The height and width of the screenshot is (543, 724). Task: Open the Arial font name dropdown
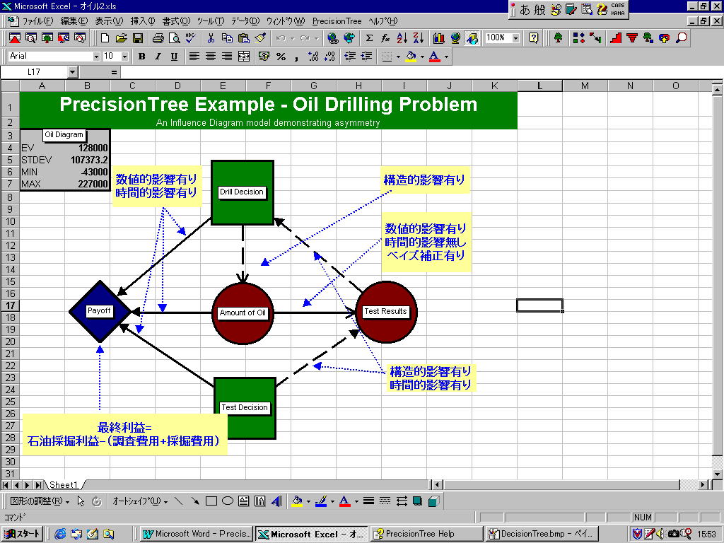point(96,57)
